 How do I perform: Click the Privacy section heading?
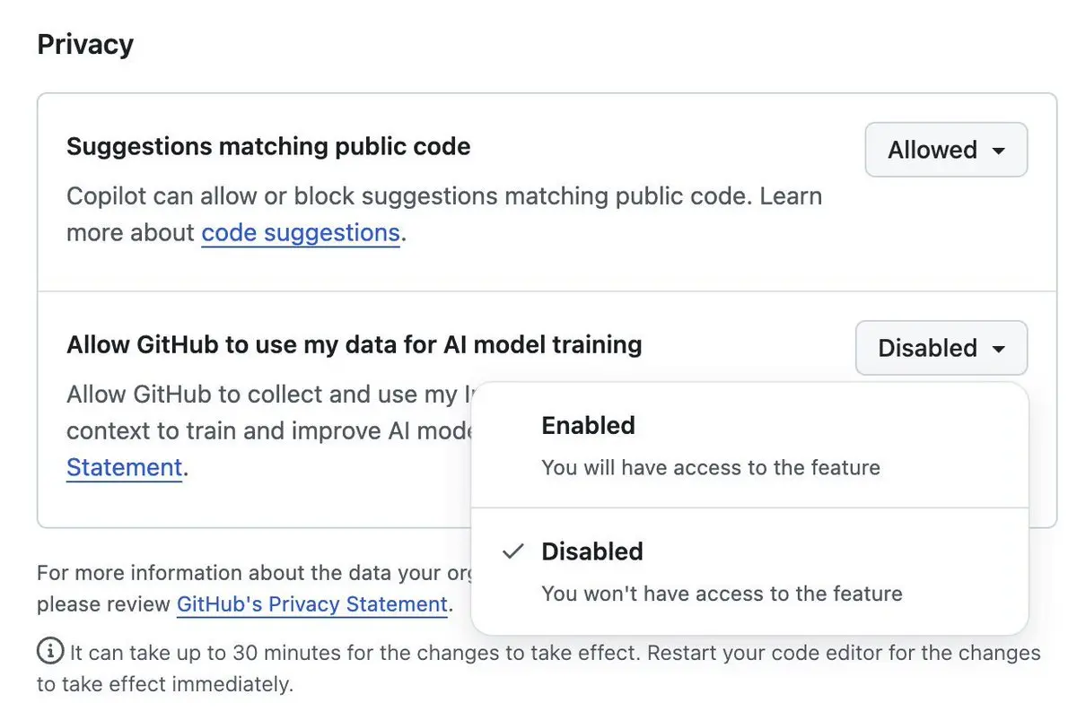[x=85, y=44]
